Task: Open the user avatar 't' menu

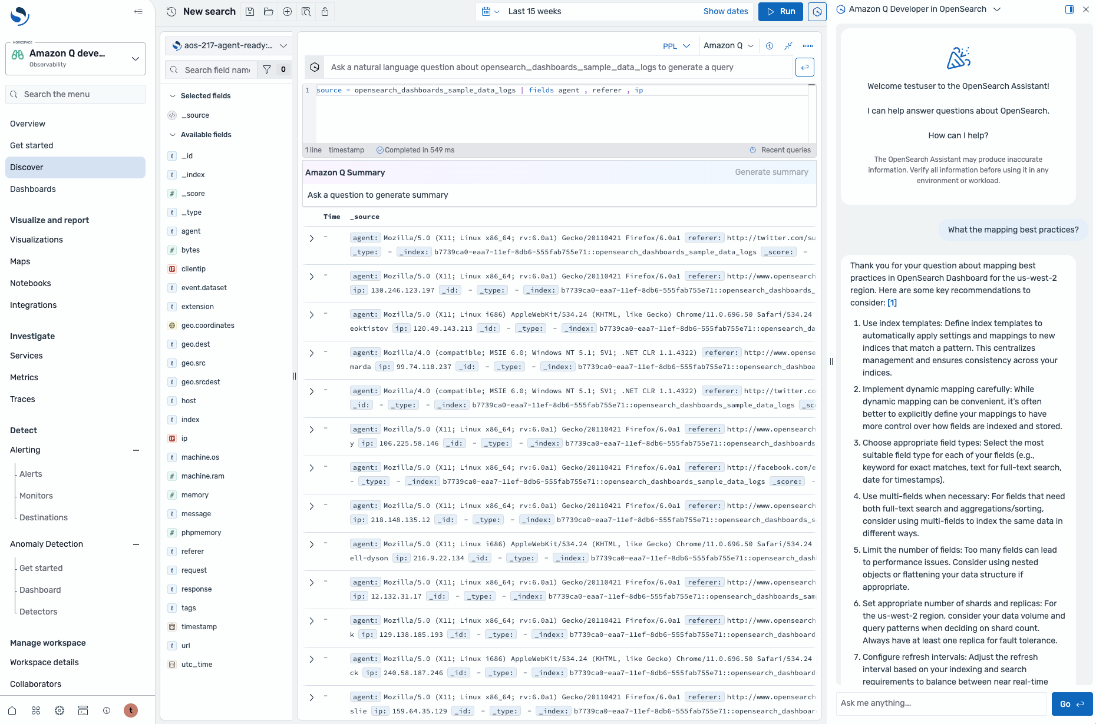Action: click(x=131, y=710)
